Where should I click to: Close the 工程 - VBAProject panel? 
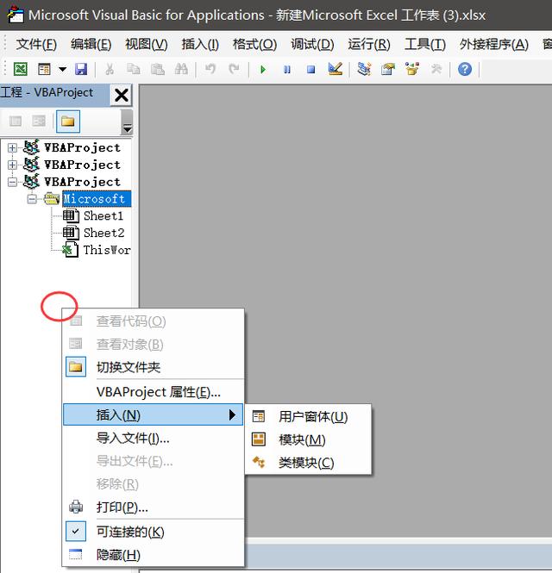(x=121, y=96)
